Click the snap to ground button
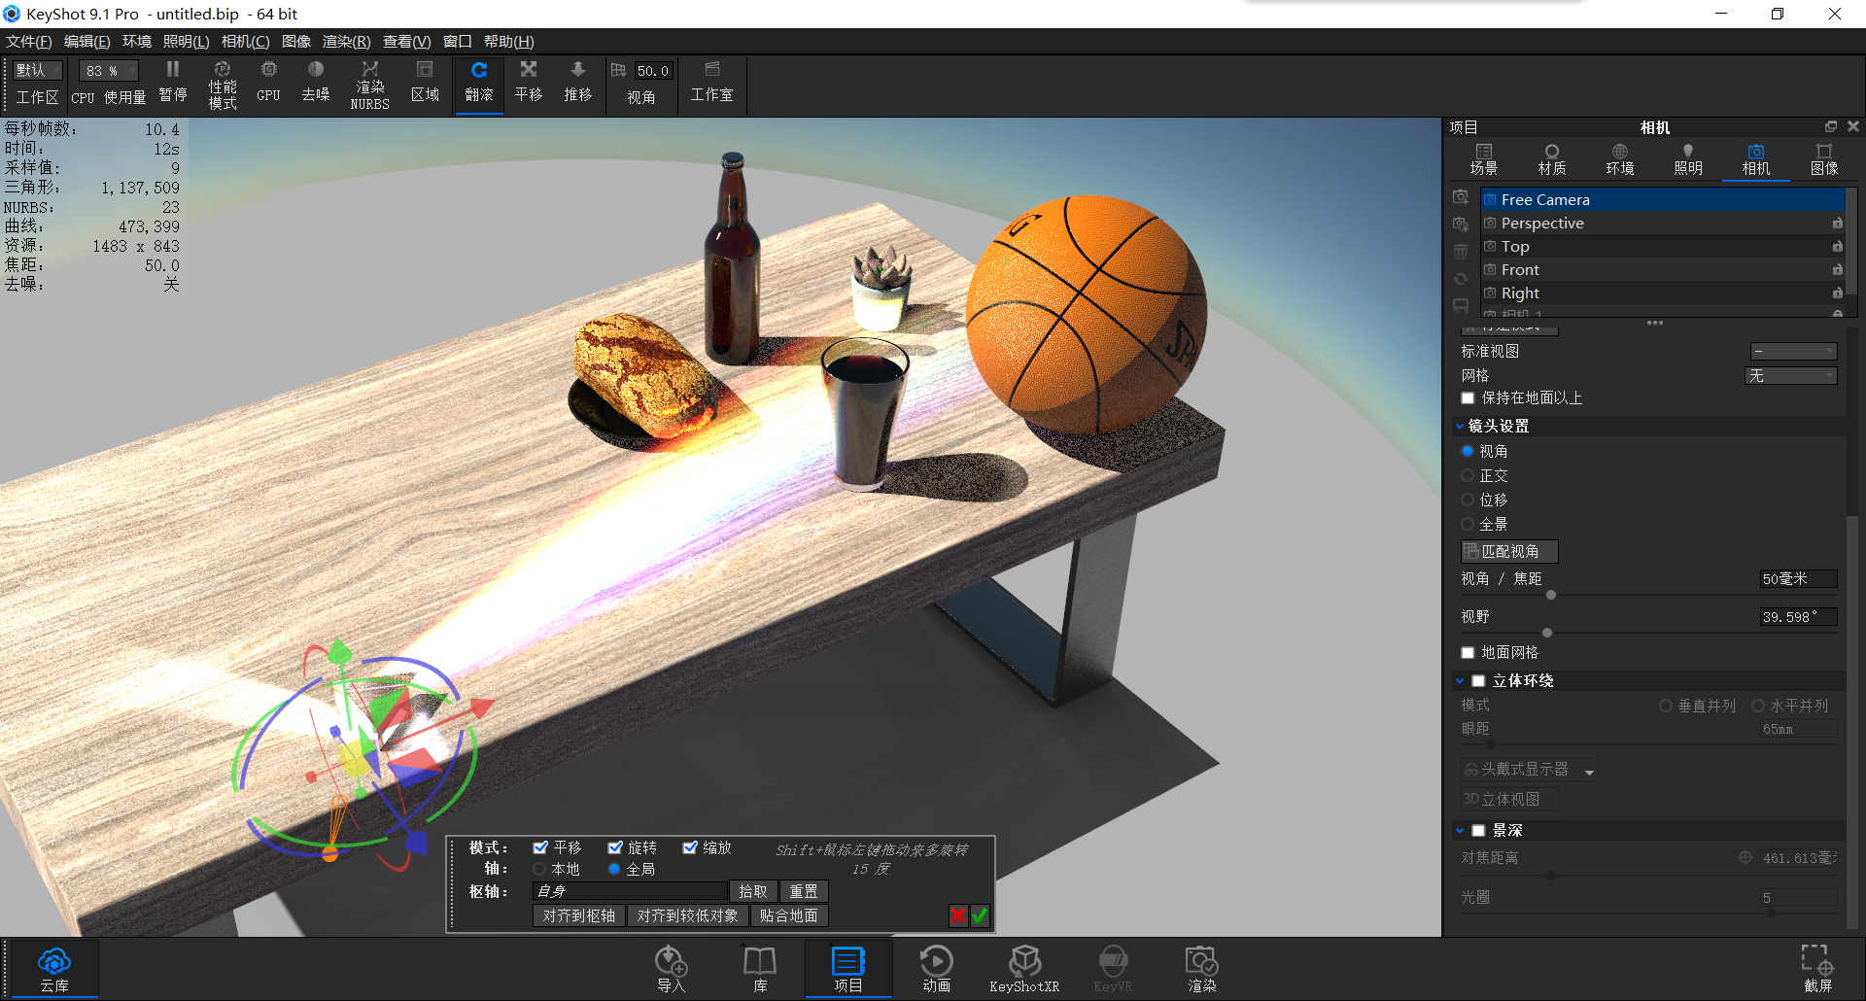 pos(788,915)
